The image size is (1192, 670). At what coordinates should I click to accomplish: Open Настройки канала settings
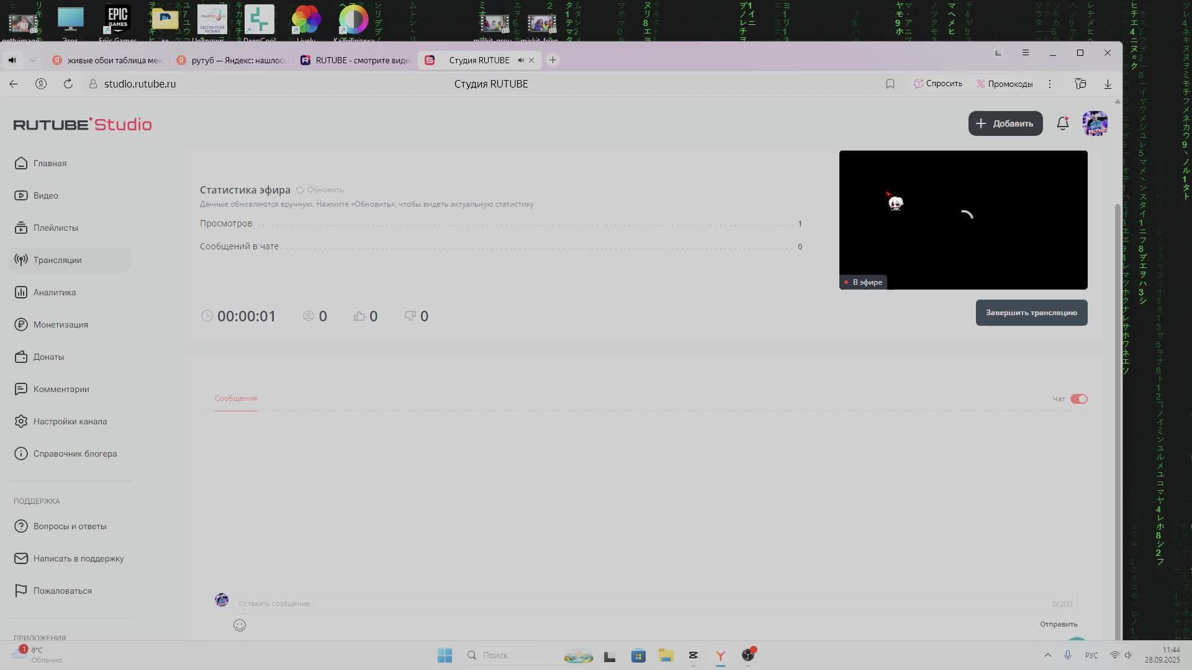point(70,421)
